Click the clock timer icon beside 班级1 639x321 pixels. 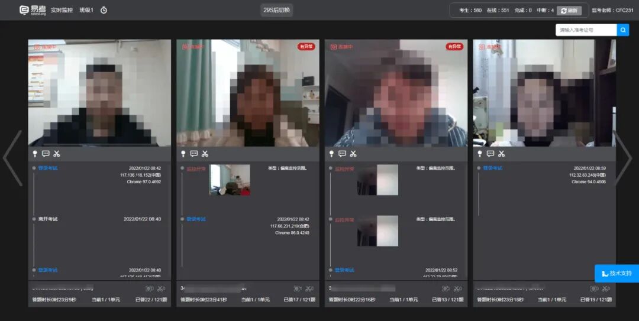point(104,10)
